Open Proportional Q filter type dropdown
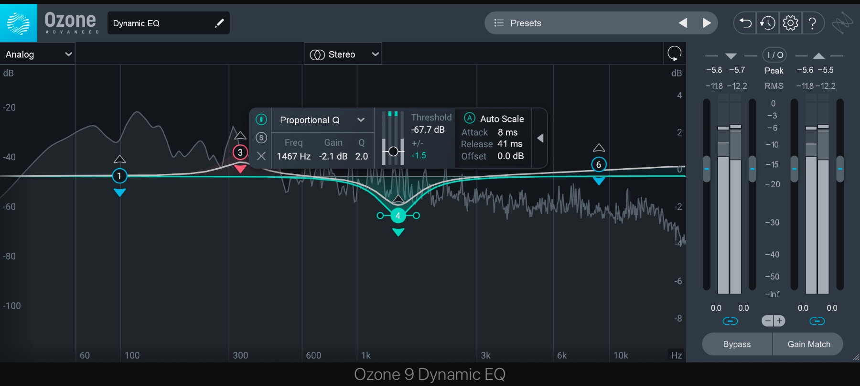Image resolution: width=860 pixels, height=386 pixels. pyautogui.click(x=322, y=120)
